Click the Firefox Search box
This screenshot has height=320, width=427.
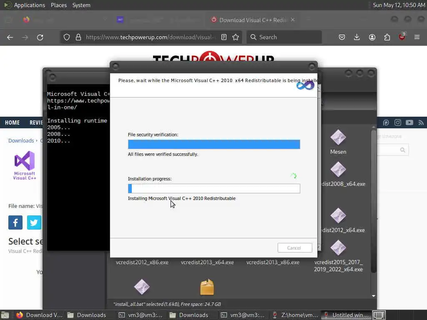point(284,37)
